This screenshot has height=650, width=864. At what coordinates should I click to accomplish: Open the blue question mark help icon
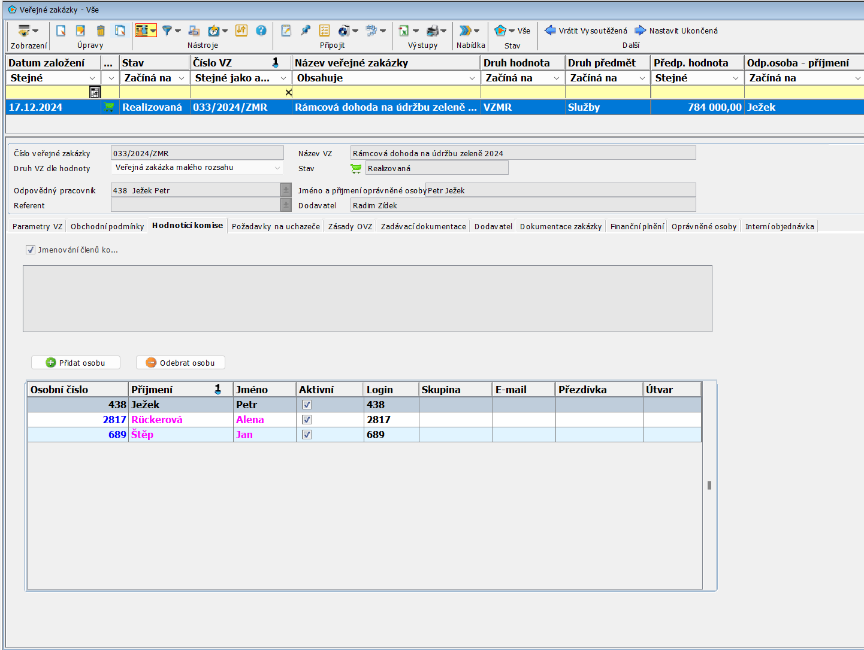tap(261, 31)
